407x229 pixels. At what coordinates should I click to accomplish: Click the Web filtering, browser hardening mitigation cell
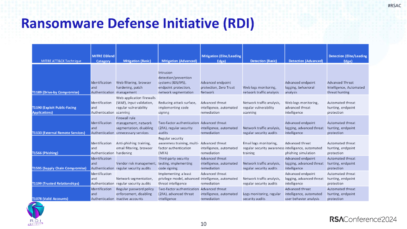137,87
